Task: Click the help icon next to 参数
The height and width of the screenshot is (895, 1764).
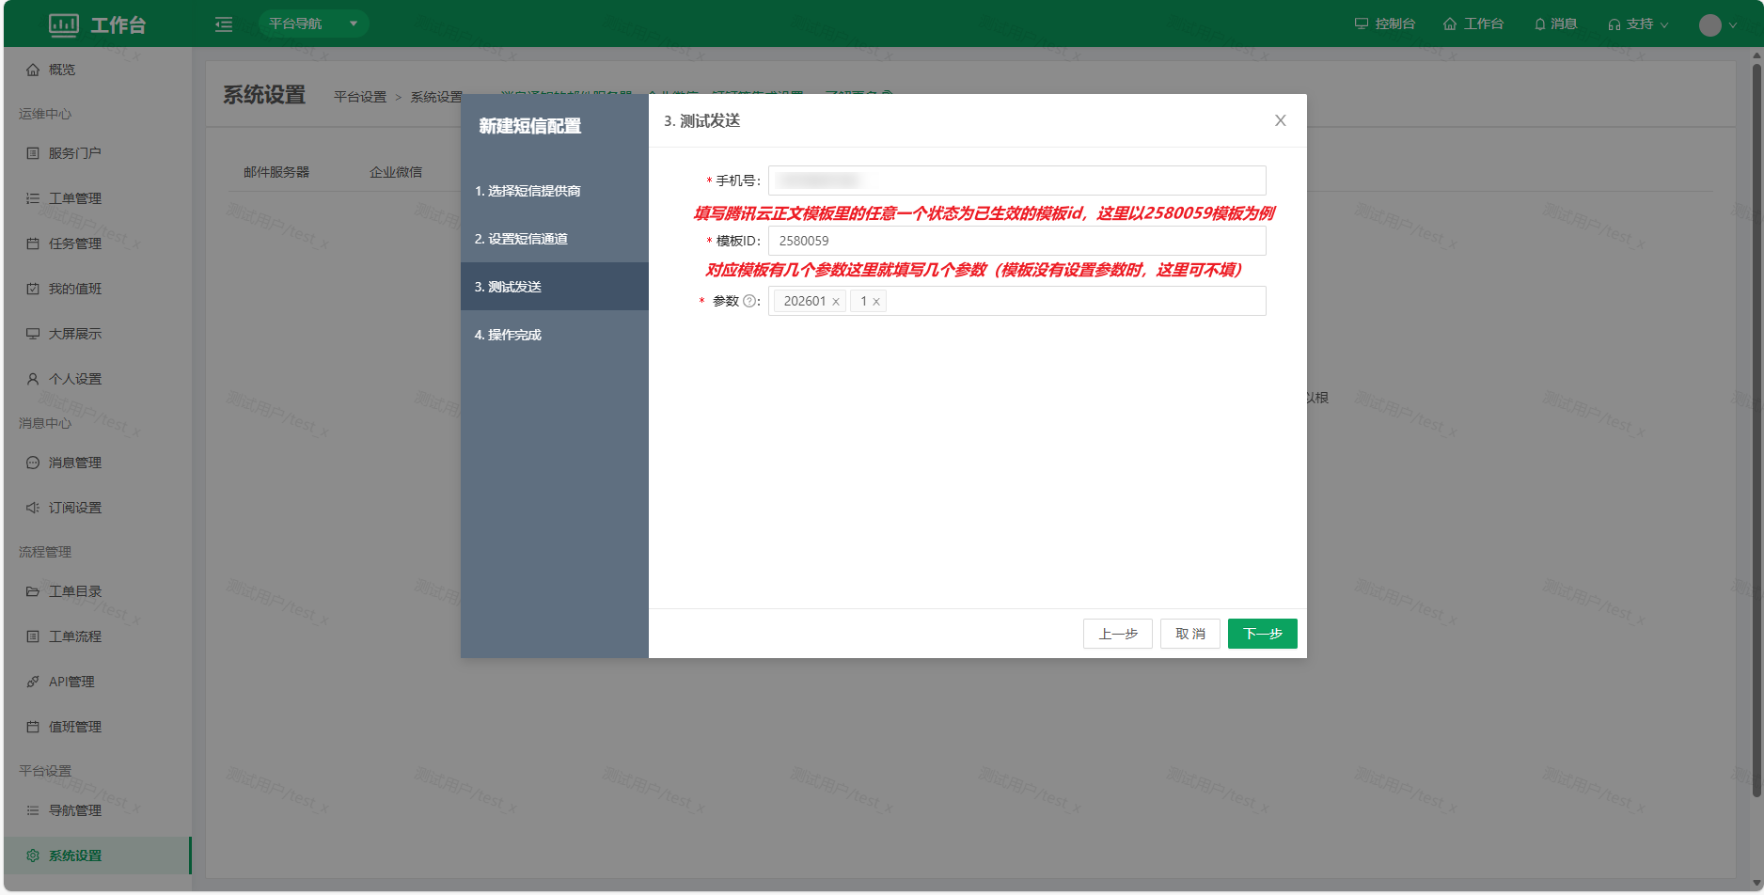Action: pos(749,302)
